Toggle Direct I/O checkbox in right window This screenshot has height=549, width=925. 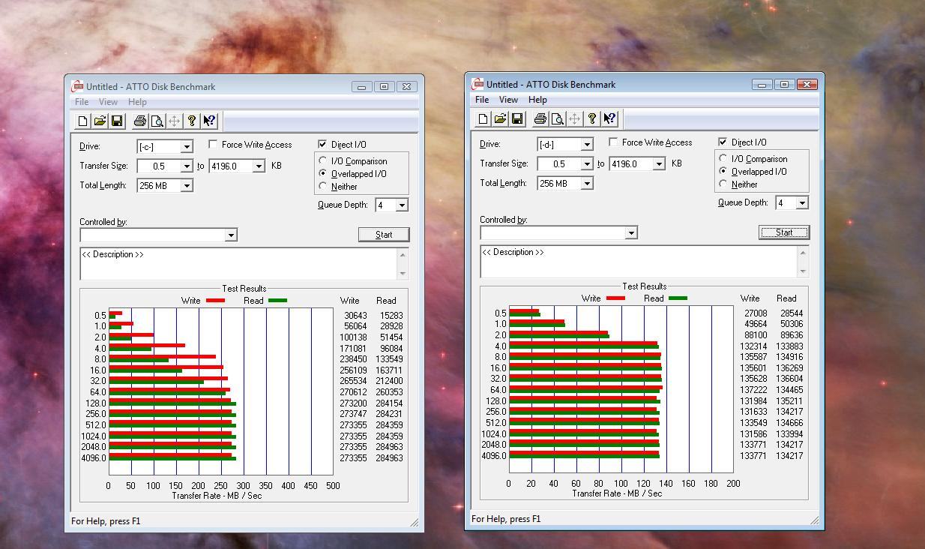coord(723,142)
